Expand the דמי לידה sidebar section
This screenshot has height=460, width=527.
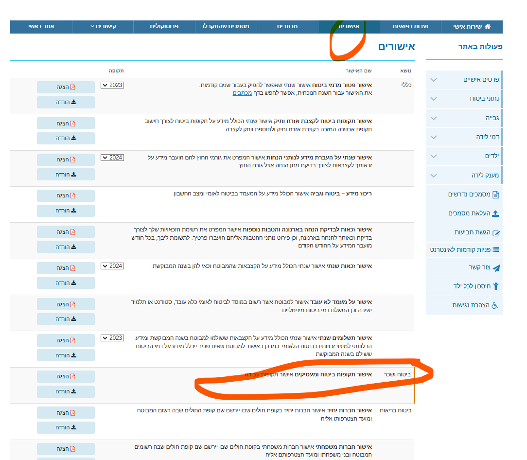coord(464,137)
